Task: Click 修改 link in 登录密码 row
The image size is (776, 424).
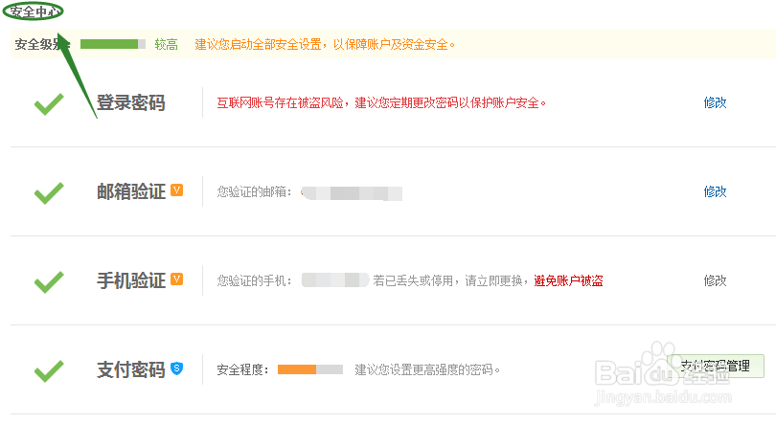Action: click(715, 102)
